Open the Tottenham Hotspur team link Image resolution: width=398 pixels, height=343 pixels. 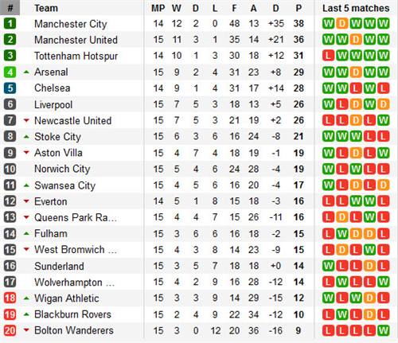point(76,56)
